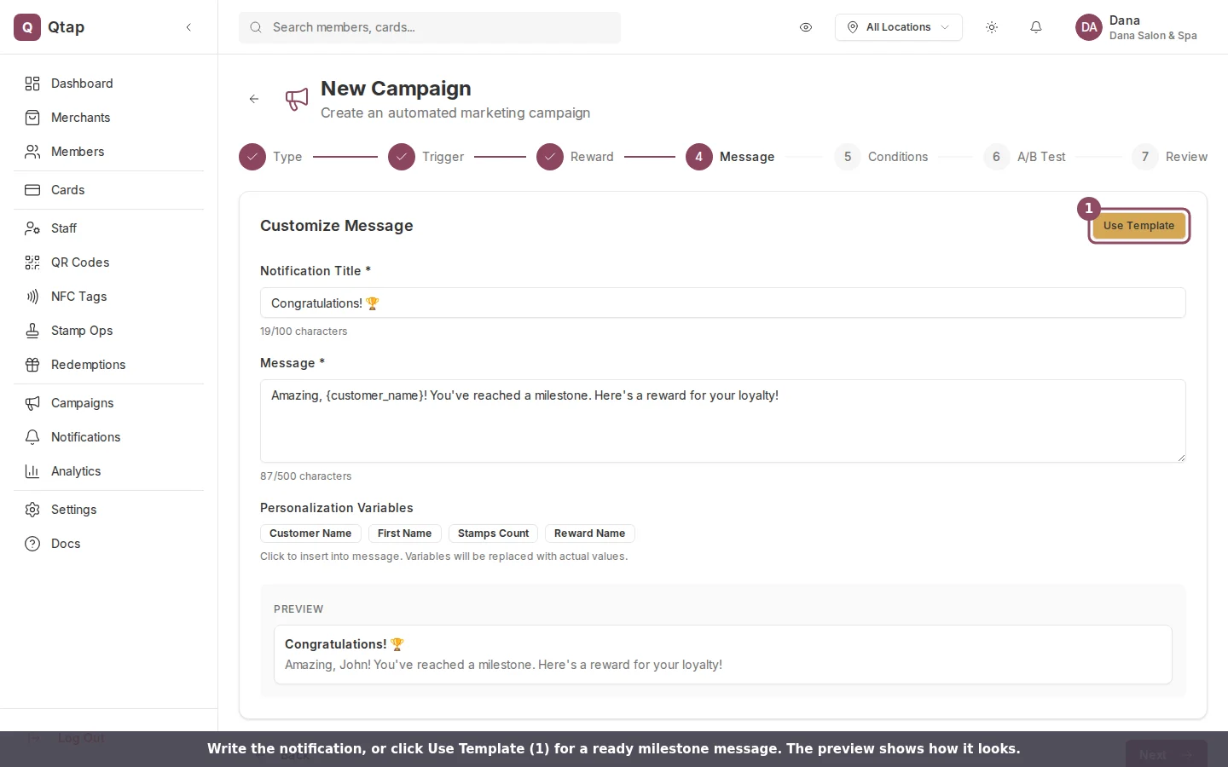Click the preview card title Congratulations!
1228x767 pixels.
[345, 644]
